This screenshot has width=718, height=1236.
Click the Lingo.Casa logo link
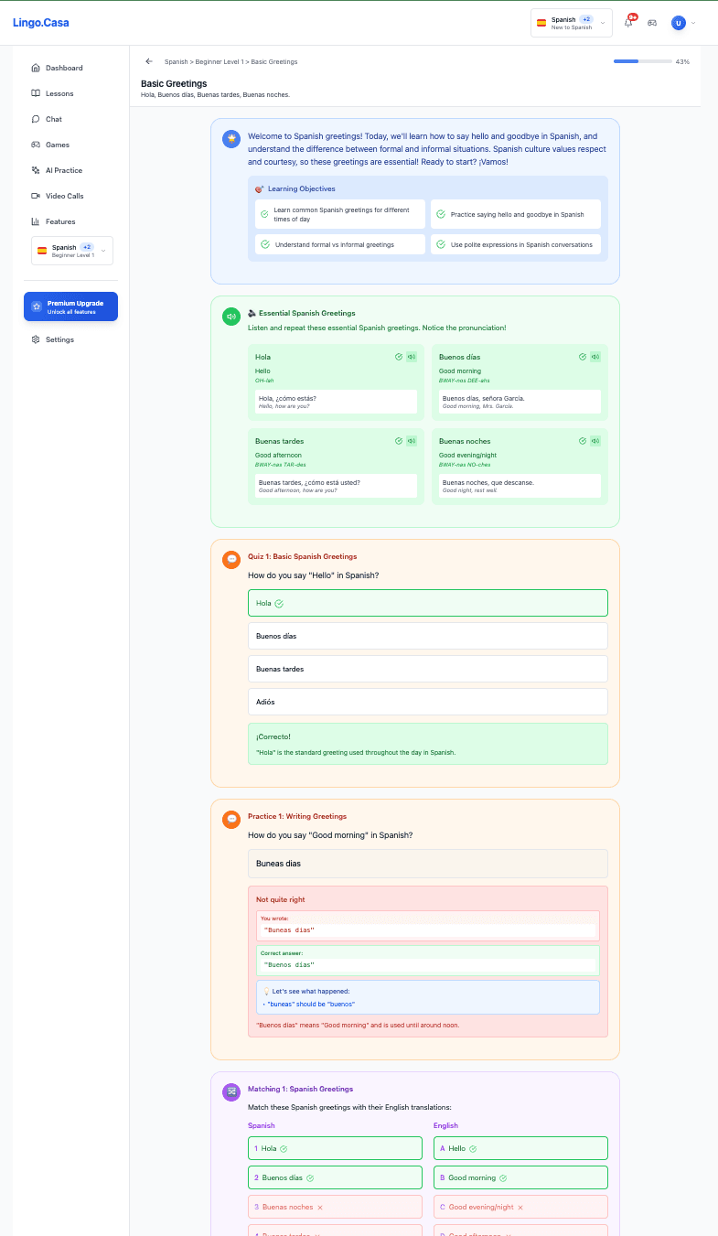(40, 23)
